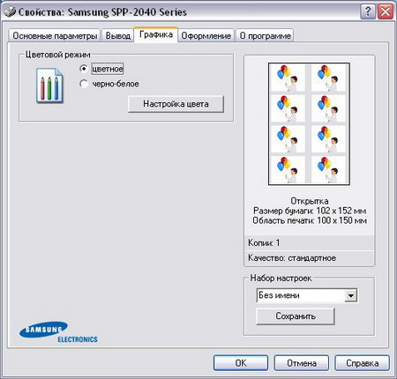The height and width of the screenshot is (379, 397).
Task: Open the Оформление tab
Action: [206, 36]
